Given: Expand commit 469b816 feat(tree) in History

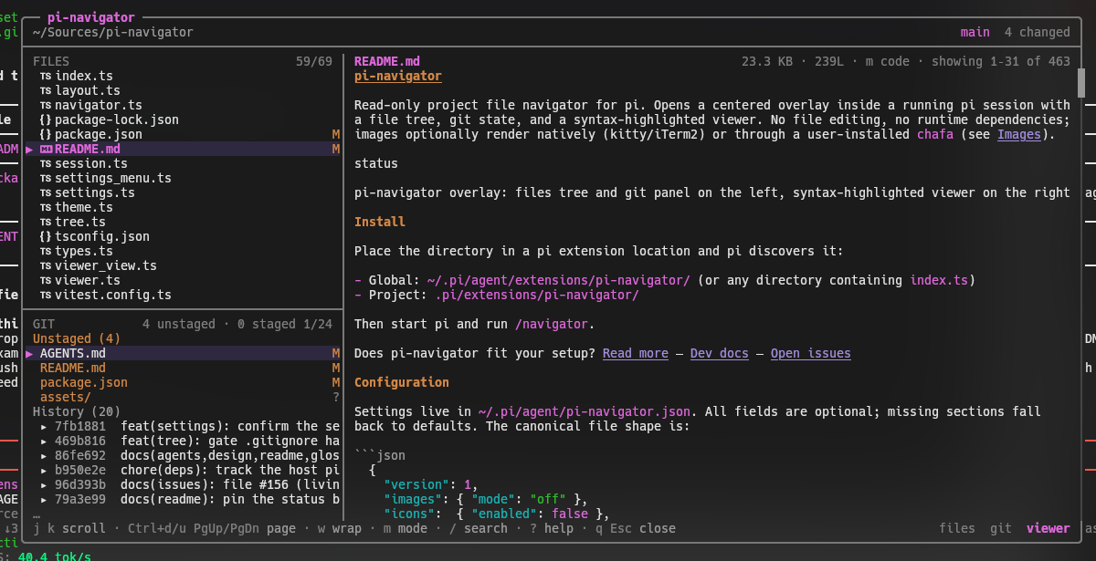Looking at the screenshot, I should pos(44,442).
